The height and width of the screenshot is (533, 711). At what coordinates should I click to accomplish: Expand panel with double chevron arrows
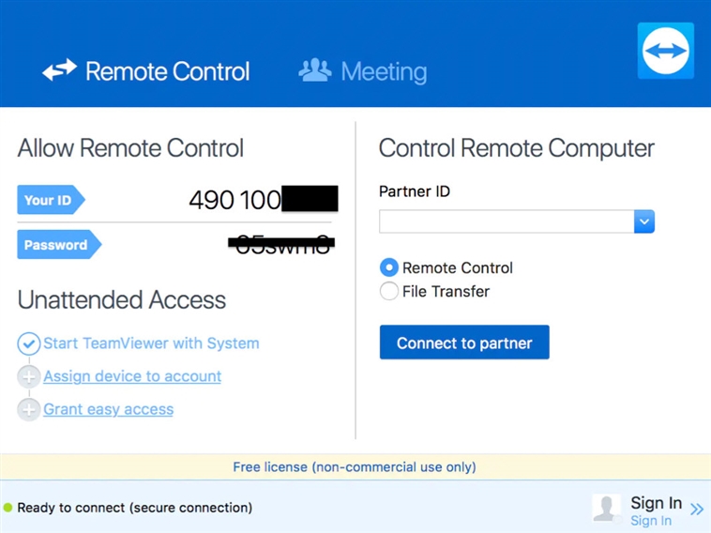(696, 509)
